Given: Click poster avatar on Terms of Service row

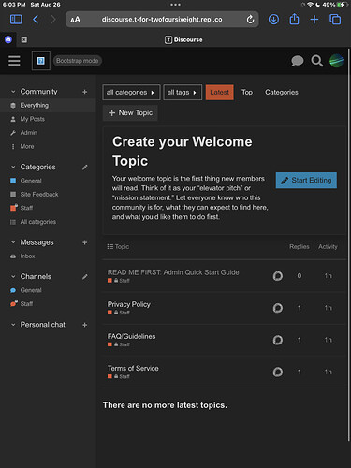Looking at the screenshot, I should click(x=278, y=372).
